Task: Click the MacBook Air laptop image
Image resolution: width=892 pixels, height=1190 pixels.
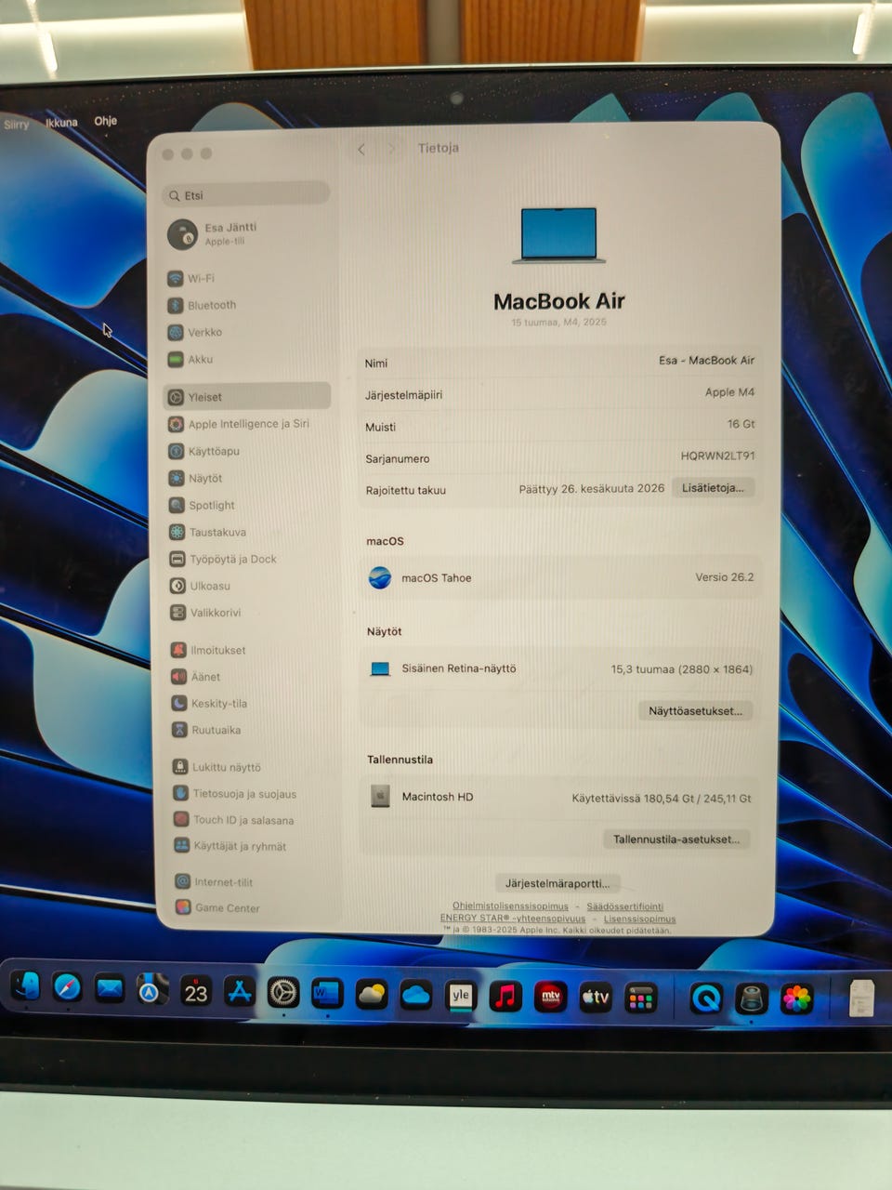Action: 558,235
